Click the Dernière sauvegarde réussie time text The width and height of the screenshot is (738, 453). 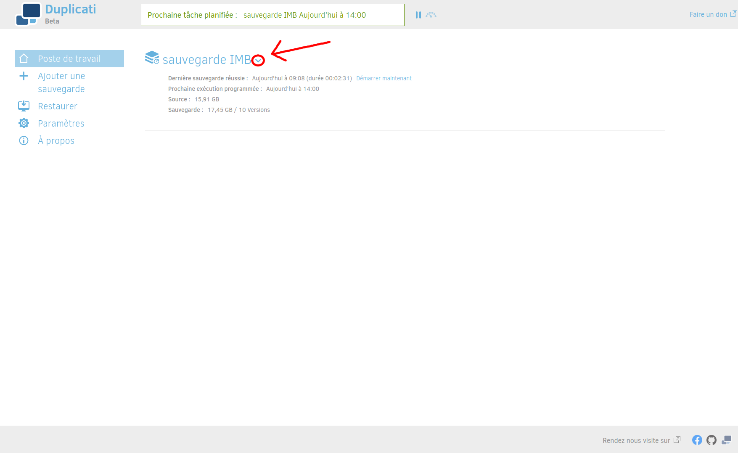click(302, 78)
